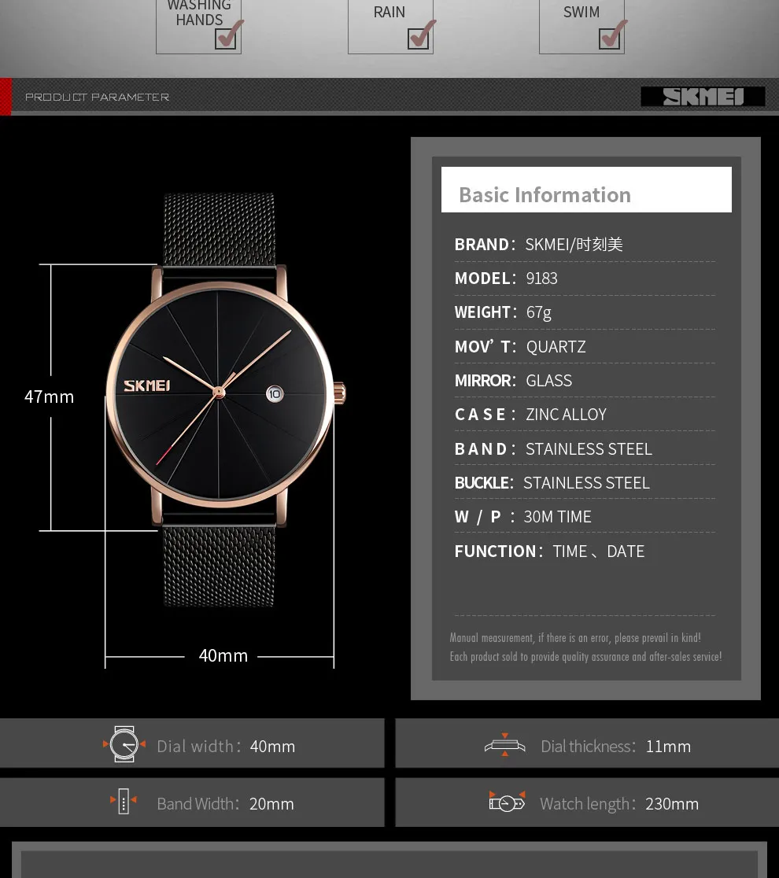Select the W/P value 30M TIME
Image resolution: width=779 pixels, height=878 pixels.
coord(557,517)
